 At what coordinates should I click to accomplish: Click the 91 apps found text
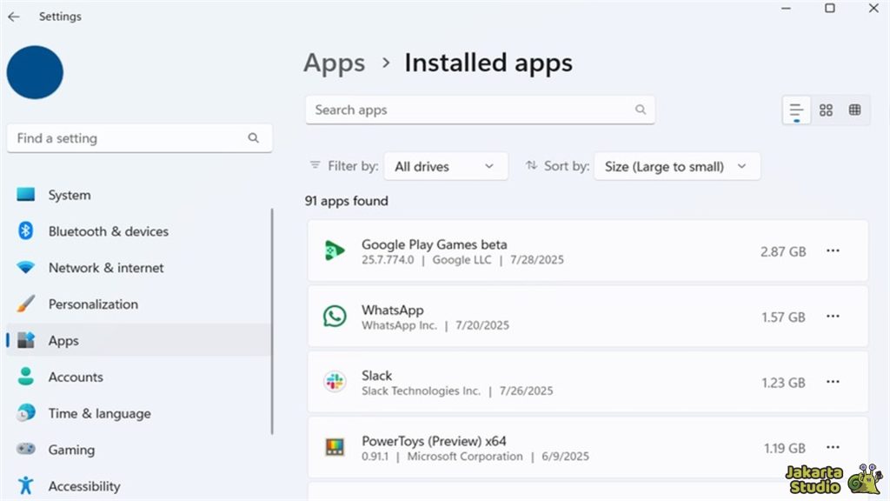[x=346, y=201]
